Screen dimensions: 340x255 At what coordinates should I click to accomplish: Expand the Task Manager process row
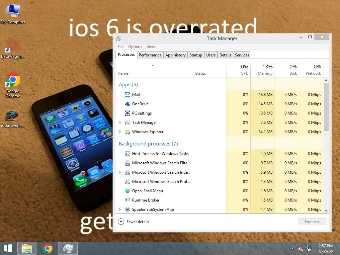coord(120,123)
